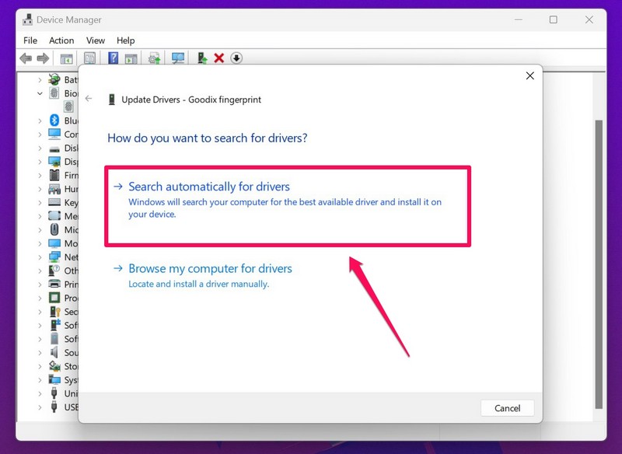Expand the Network adapters tree node
Image resolution: width=622 pixels, height=454 pixels.
coord(40,257)
